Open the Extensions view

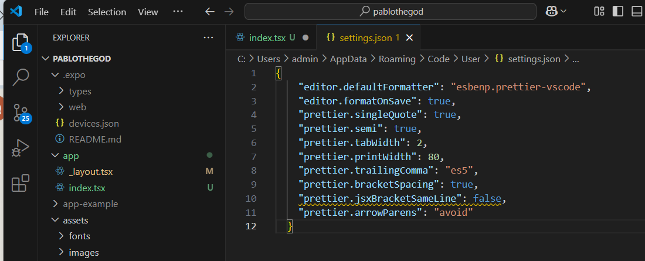21,183
